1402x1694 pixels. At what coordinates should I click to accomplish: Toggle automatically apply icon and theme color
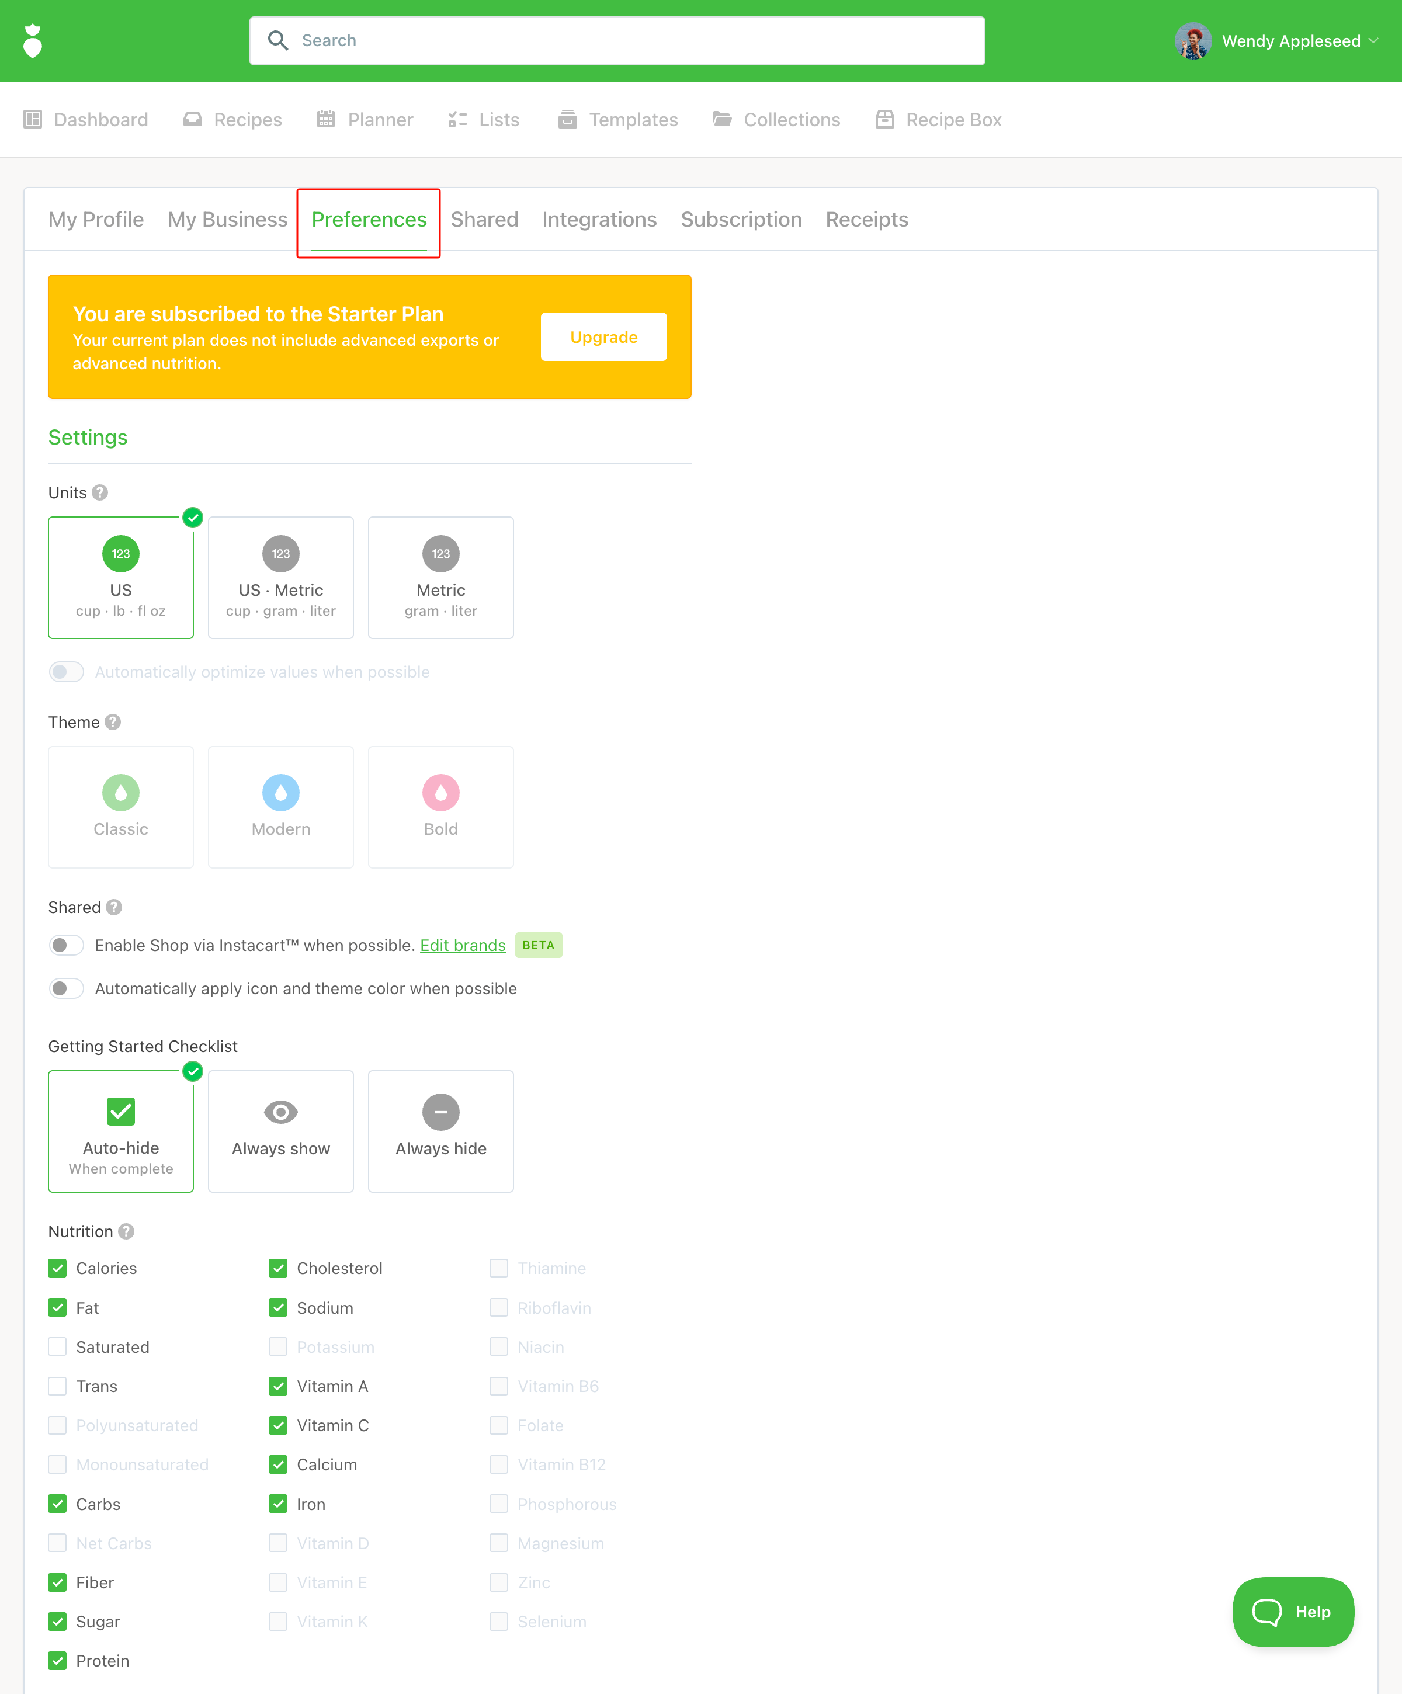pos(66,989)
